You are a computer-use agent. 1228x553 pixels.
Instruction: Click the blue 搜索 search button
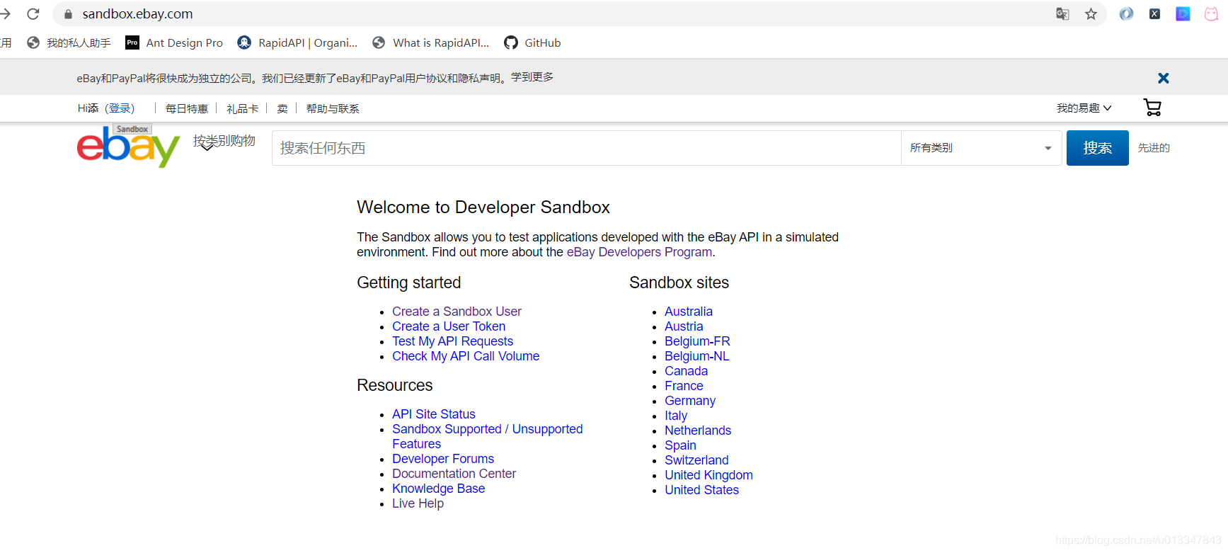(x=1097, y=148)
